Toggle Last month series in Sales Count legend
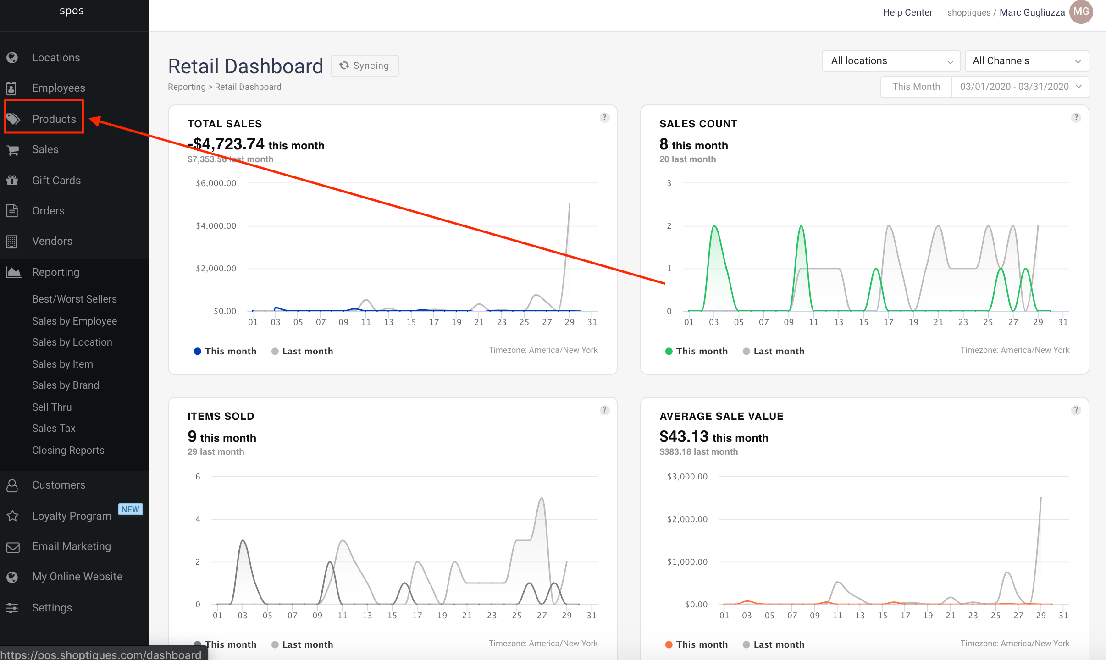This screenshot has height=660, width=1106. pos(774,351)
